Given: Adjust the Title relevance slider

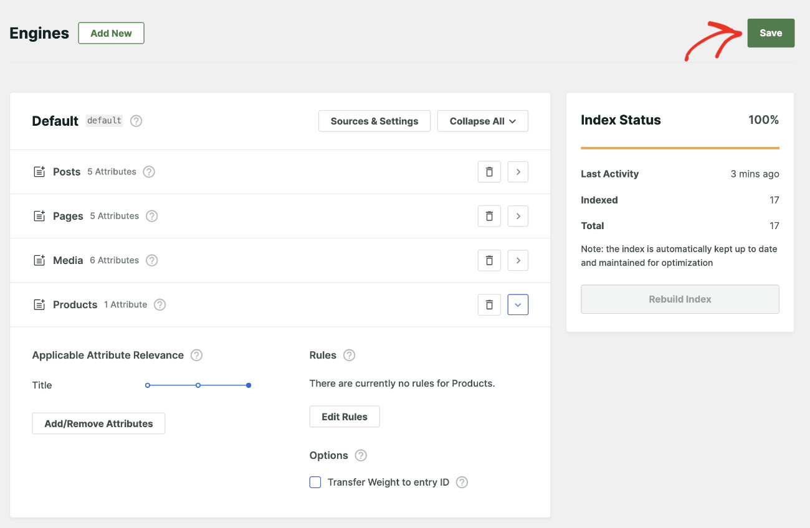Looking at the screenshot, I should click(x=198, y=385).
